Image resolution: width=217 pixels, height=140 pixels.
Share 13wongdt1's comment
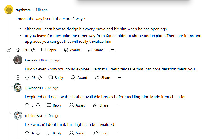(101, 105)
